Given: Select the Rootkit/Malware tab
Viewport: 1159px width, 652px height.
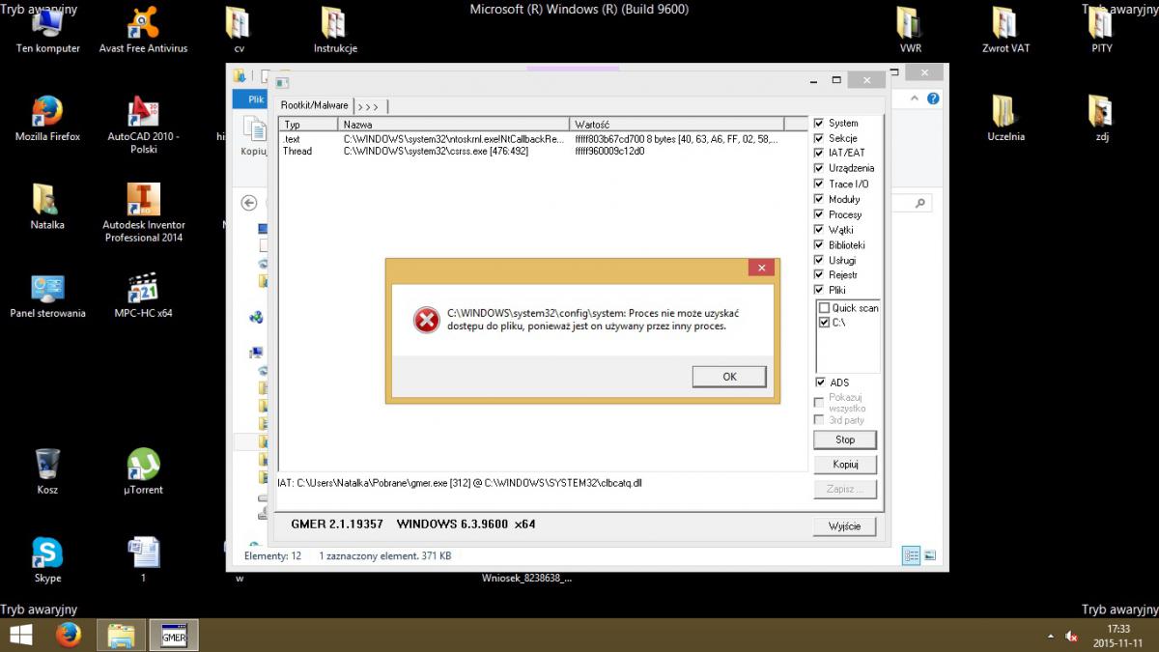Looking at the screenshot, I should 314,105.
